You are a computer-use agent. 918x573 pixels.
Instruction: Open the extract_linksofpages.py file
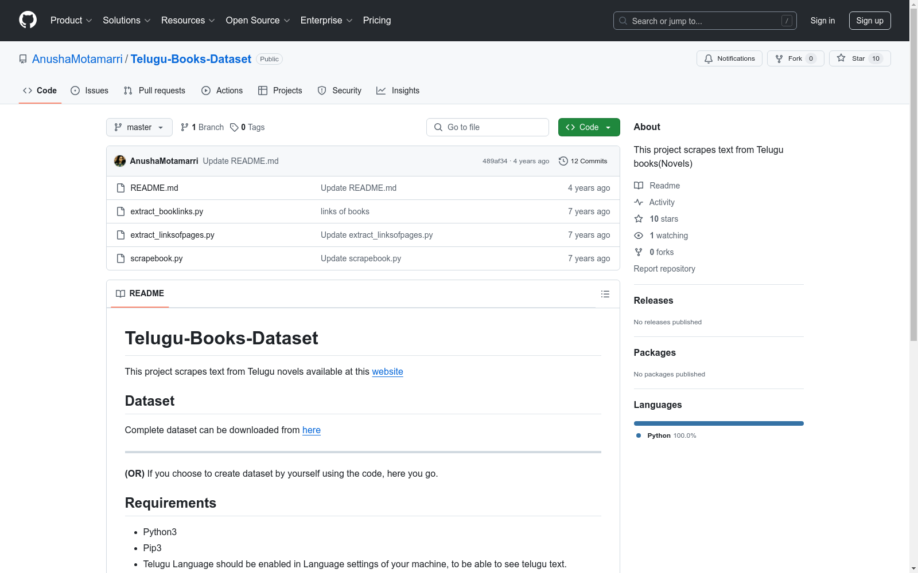tap(172, 235)
